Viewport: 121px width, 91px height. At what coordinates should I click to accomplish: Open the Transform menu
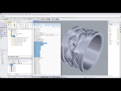(26, 15)
